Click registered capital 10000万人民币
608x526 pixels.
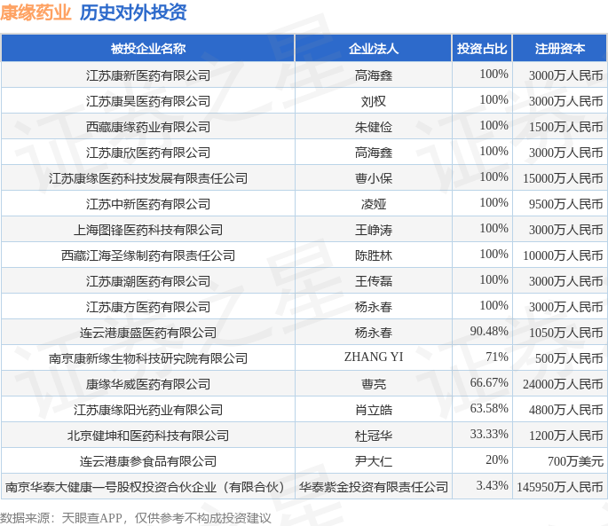click(563, 255)
